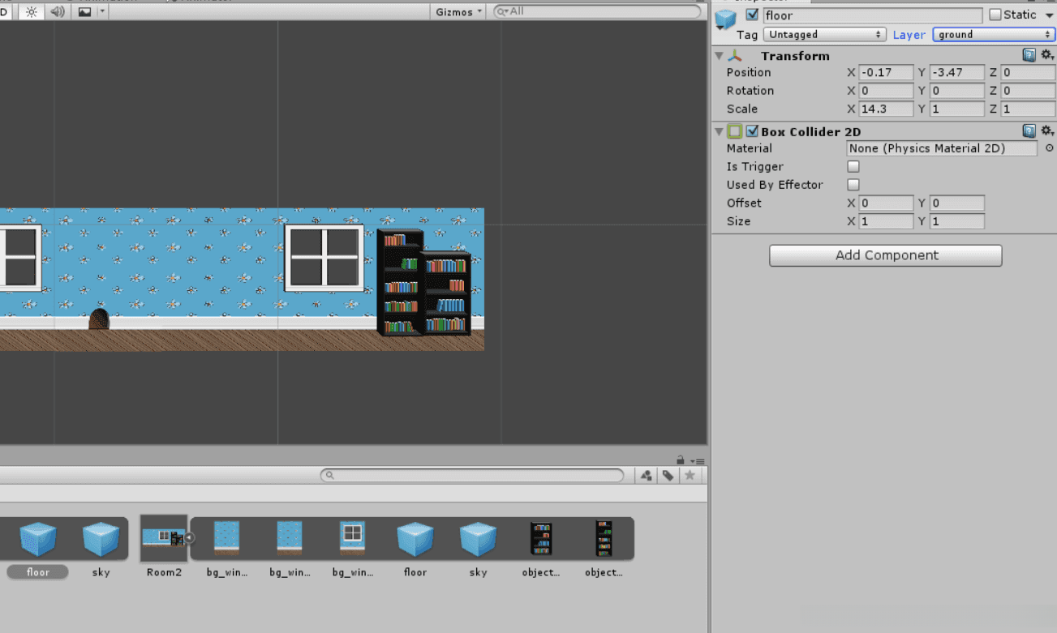Toggle scene lighting sun icon
The width and height of the screenshot is (1057, 633).
[32, 11]
